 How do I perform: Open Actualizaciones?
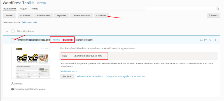coord(43,16)
